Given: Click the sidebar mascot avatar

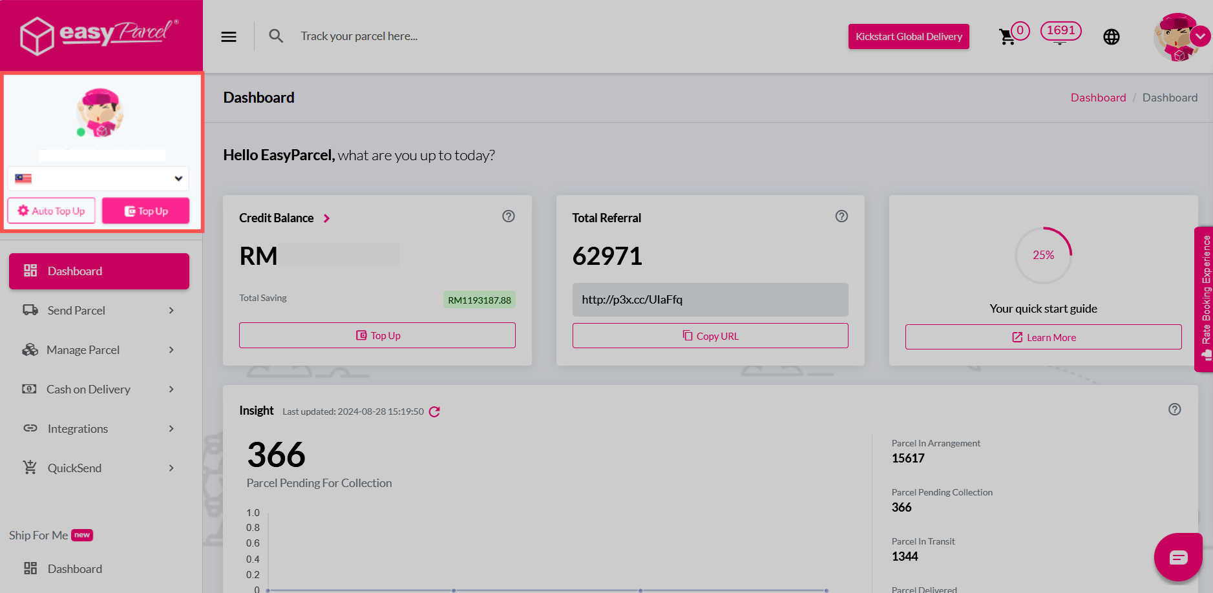Looking at the screenshot, I should pos(100,112).
